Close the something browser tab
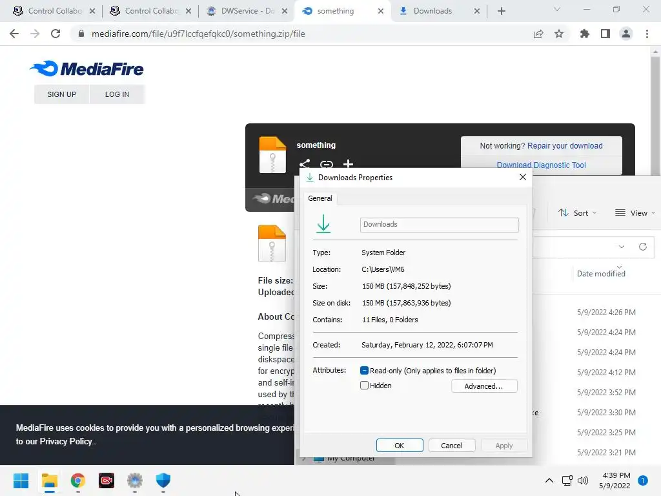Image resolution: width=661 pixels, height=496 pixels. (381, 11)
